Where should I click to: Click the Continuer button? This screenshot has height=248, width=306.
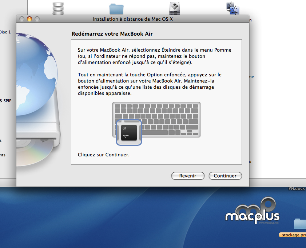coord(225,176)
